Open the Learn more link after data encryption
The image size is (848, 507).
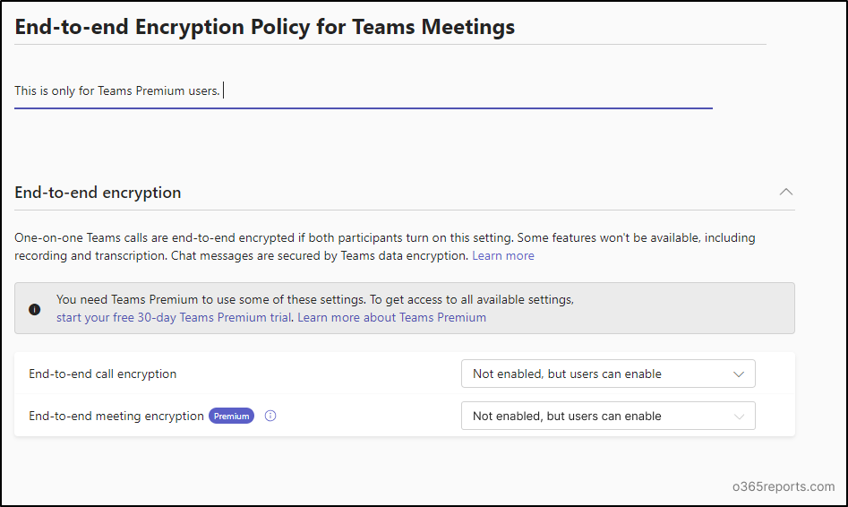(x=503, y=255)
